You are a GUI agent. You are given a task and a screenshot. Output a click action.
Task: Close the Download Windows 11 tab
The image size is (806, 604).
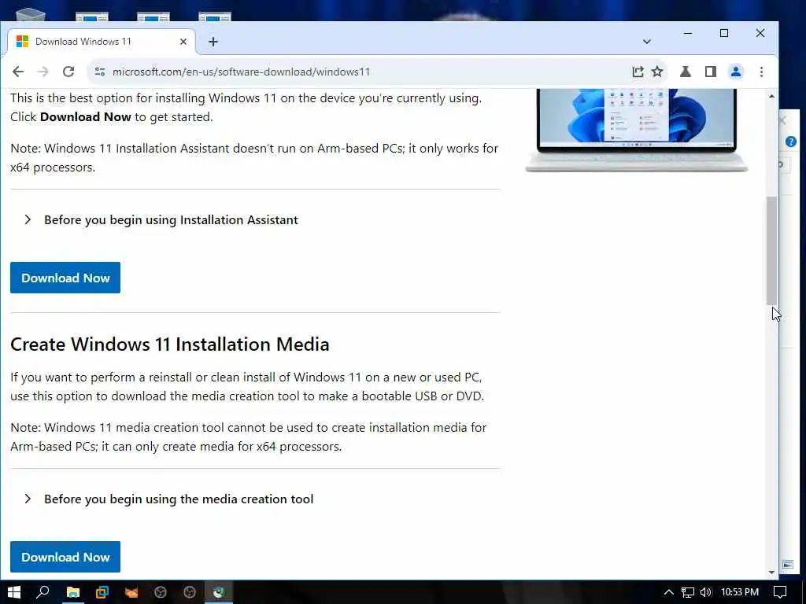[183, 42]
